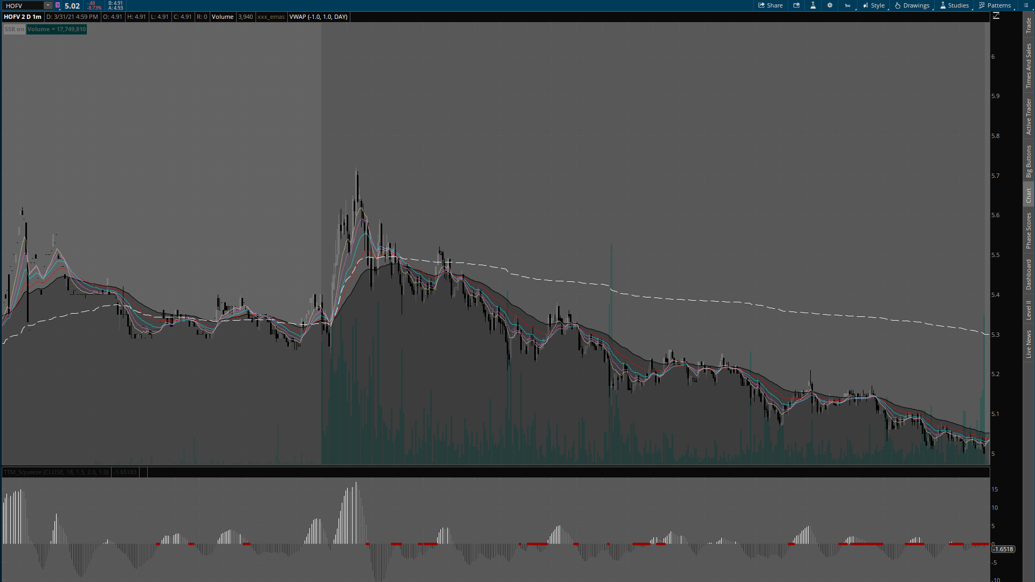The width and height of the screenshot is (1035, 582).
Task: Open the Level II side tab
Action: click(1029, 310)
